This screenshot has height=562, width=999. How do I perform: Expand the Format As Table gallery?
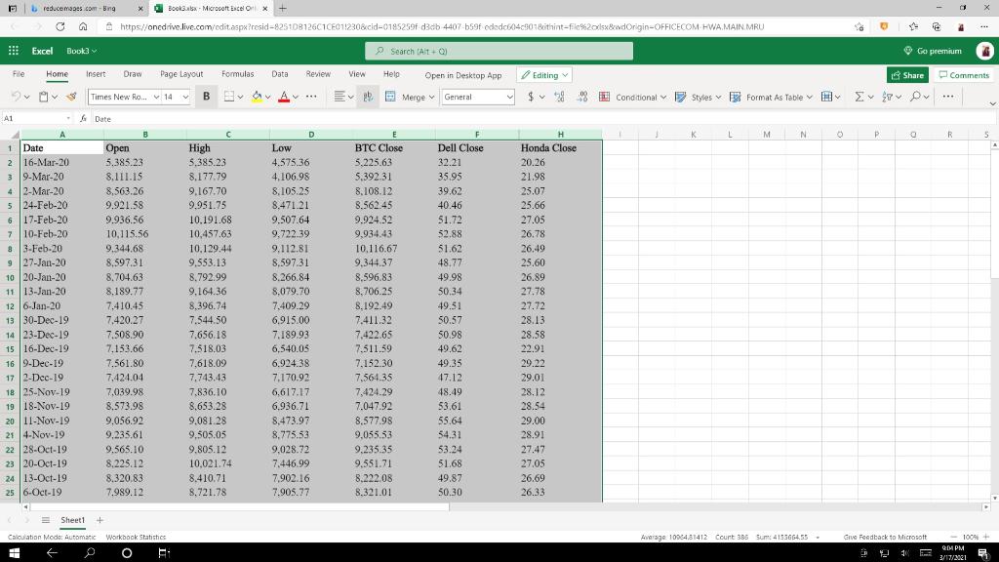(x=810, y=98)
